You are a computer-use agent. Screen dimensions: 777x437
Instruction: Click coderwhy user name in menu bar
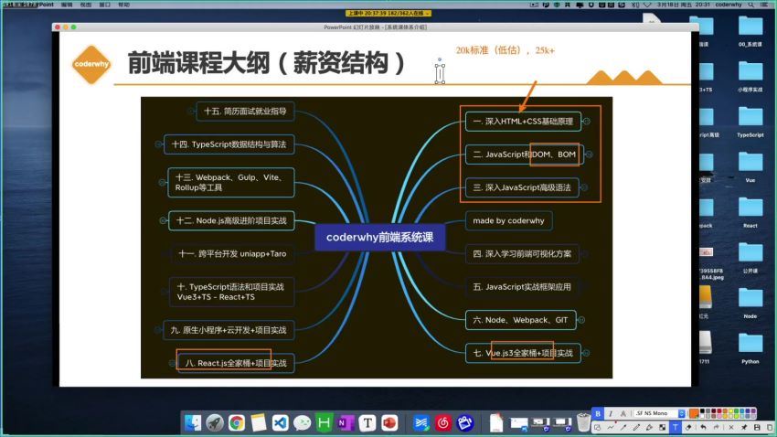point(729,5)
